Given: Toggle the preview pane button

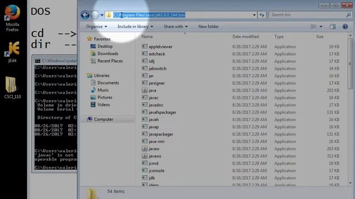Looking at the screenshot, I should click(333, 27).
